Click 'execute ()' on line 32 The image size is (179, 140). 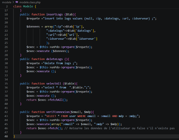46,71
